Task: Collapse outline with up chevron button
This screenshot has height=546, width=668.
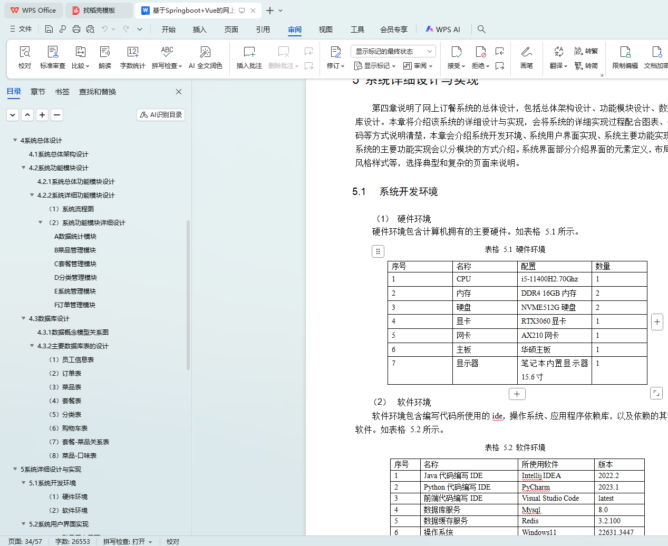Action: coord(27,115)
